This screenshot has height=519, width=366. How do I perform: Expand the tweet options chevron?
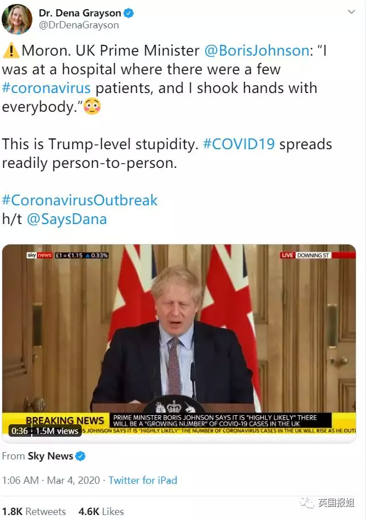351,12
